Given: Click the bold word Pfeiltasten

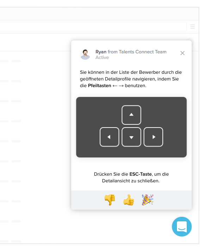Looking at the screenshot, I should (100, 86).
